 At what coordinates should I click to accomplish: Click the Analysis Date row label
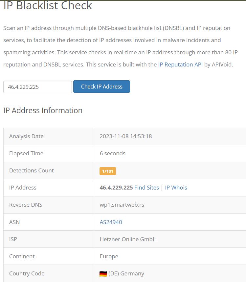26,136
